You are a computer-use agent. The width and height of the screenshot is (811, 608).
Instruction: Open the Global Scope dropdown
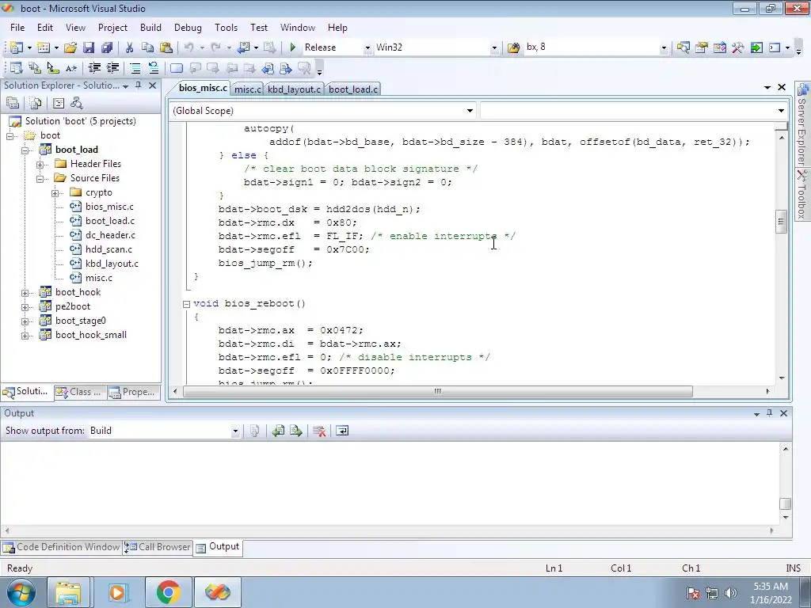[470, 111]
